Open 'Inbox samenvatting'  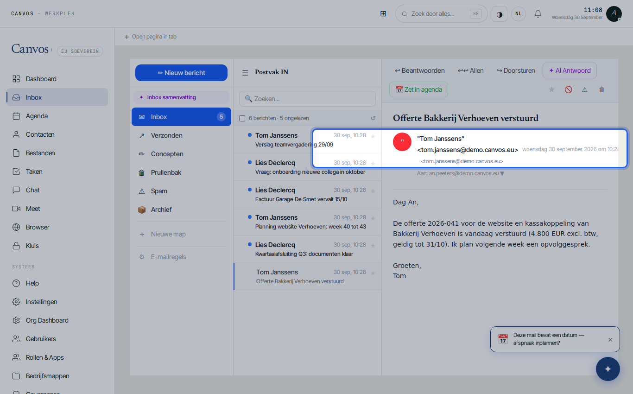pos(181,97)
